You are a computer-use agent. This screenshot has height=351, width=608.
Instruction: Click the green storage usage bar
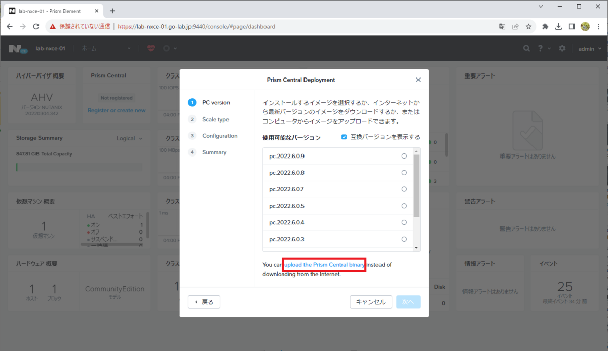tap(17, 167)
